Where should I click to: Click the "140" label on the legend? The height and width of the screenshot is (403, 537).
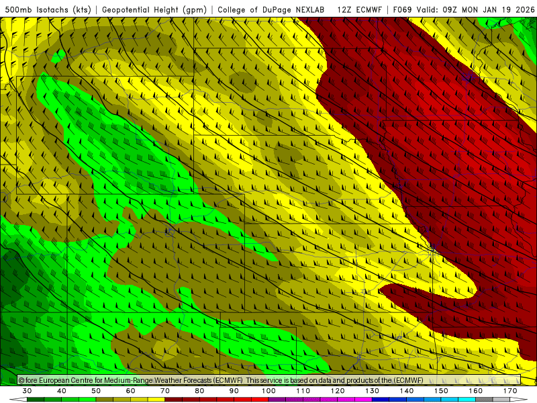[407, 391]
